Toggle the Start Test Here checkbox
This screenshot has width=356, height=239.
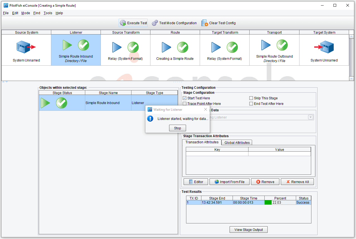coord(185,98)
